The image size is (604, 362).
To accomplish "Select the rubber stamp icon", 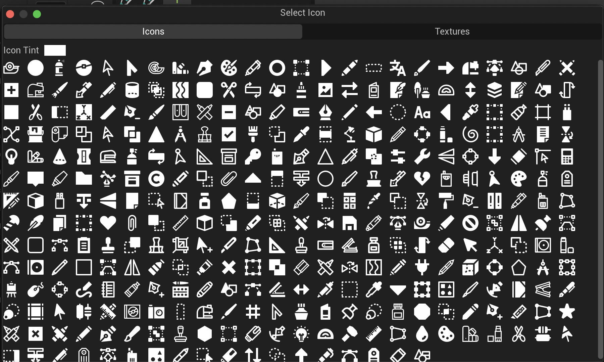I will click(x=301, y=245).
